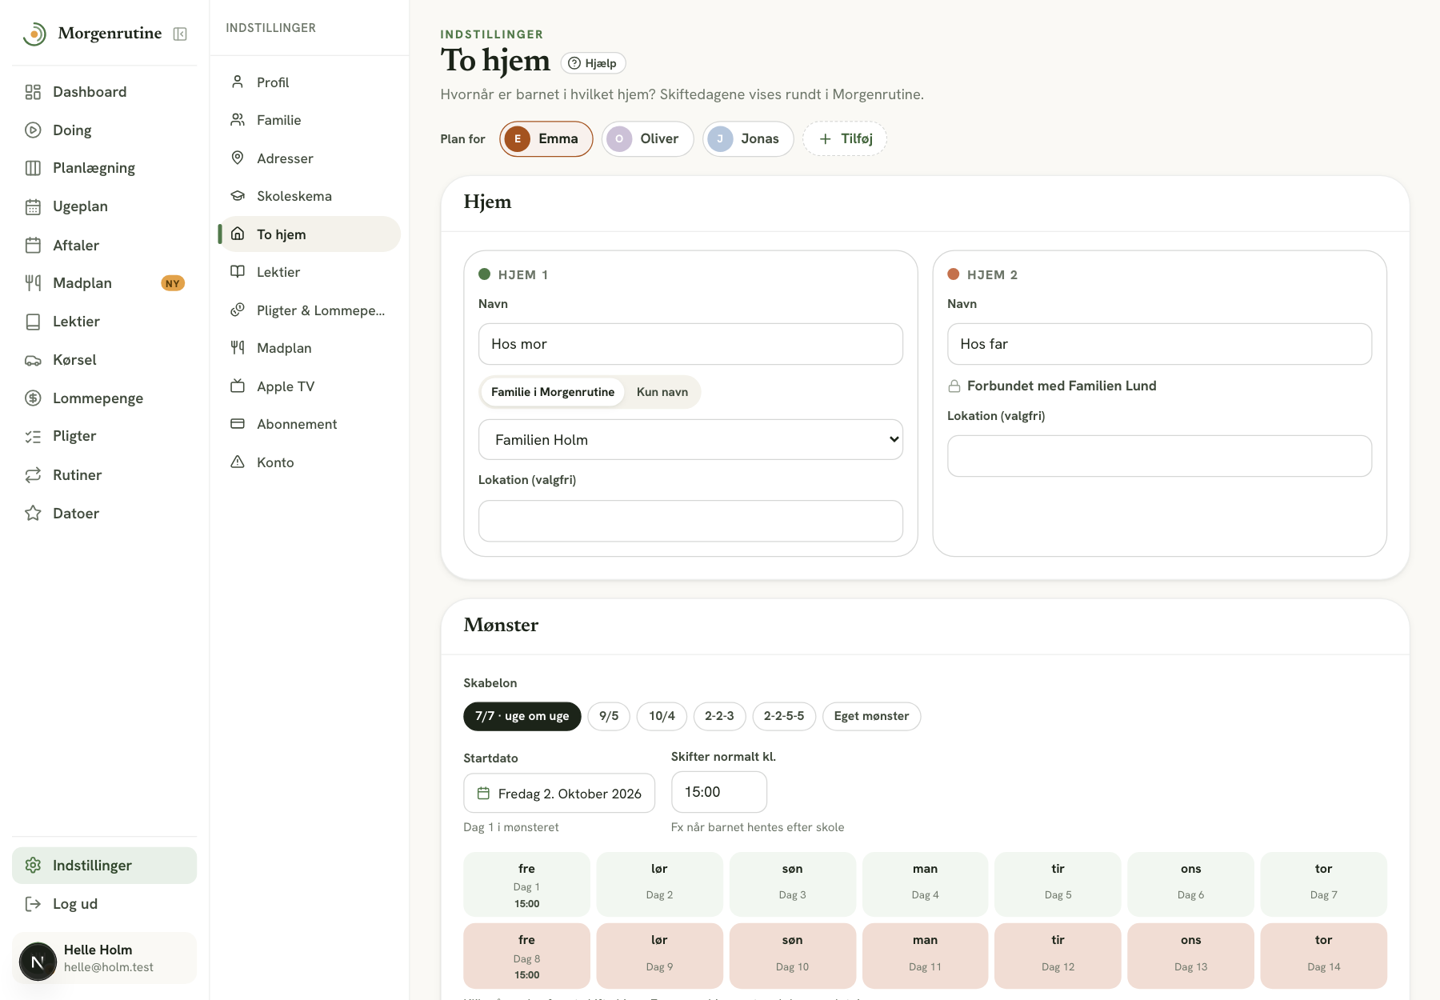Select the 'Familie i Morgenrutine' option

click(x=553, y=392)
